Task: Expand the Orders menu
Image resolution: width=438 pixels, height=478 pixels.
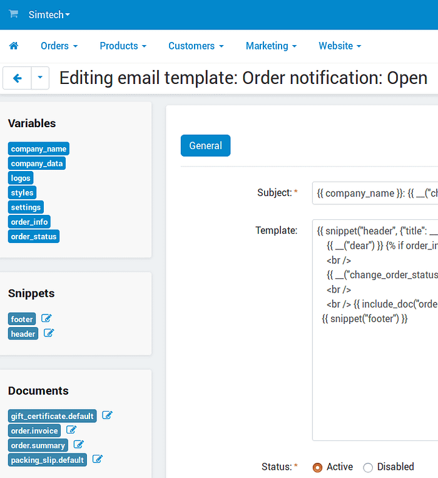Action: [59, 46]
